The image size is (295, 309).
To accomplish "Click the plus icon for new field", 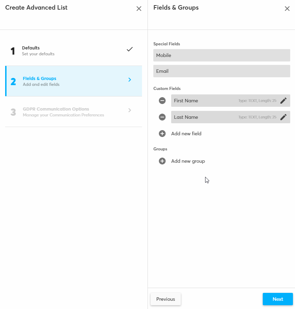I will 162,134.
